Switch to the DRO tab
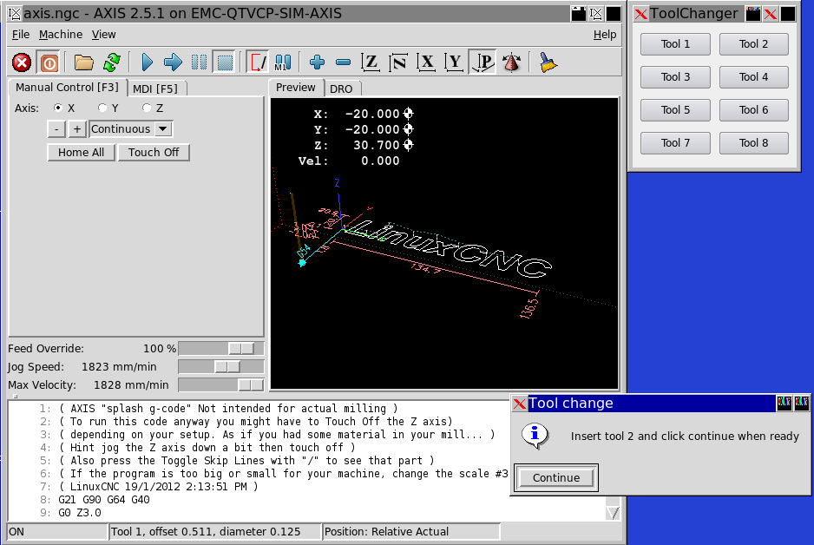 click(341, 89)
